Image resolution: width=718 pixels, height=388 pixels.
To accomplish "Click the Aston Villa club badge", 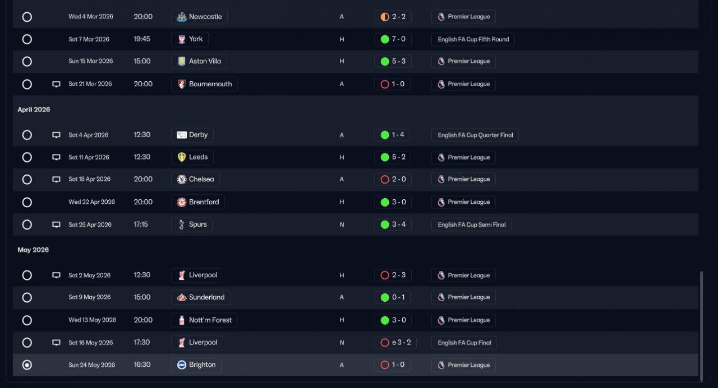I will 181,62.
